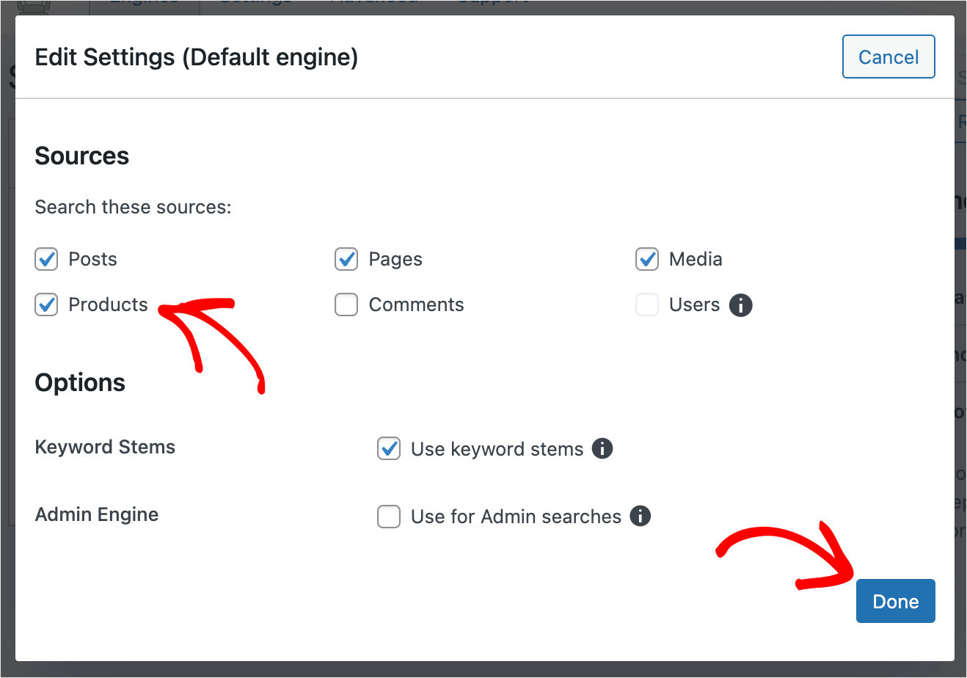The image size is (967, 678).
Task: Select the Admin Engine row title
Action: pyautogui.click(x=97, y=514)
